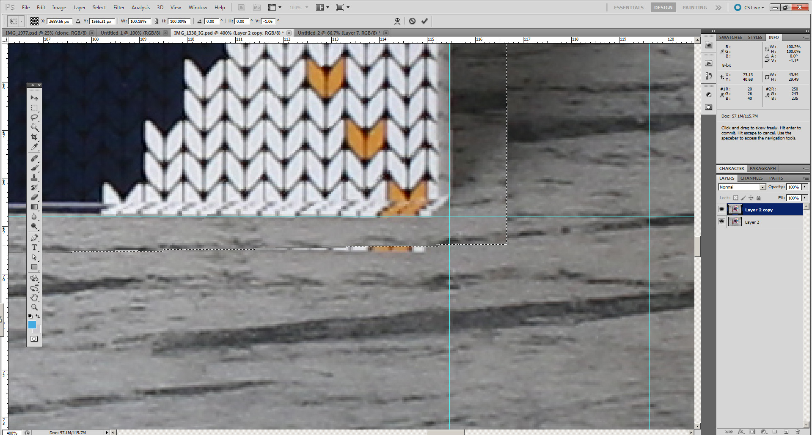Select the Brush tool

coord(34,168)
